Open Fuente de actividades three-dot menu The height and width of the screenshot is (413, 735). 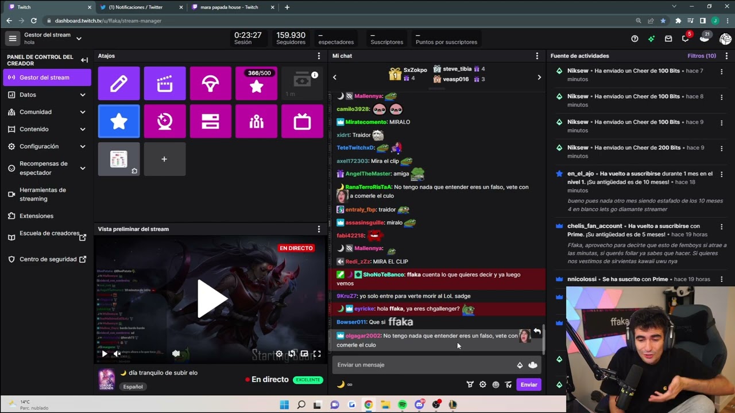[726, 56]
